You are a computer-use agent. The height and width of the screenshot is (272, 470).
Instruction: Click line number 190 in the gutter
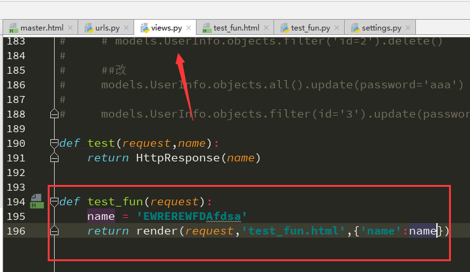pyautogui.click(x=16, y=143)
